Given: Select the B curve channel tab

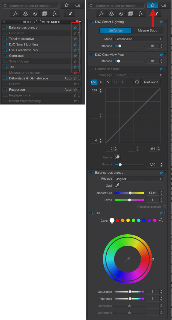Looking at the screenshot, I should (115, 82).
